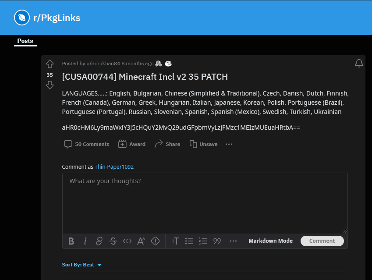Open the Sort By: Best dropdown
Screen dimensions: 372x280
point(81,265)
